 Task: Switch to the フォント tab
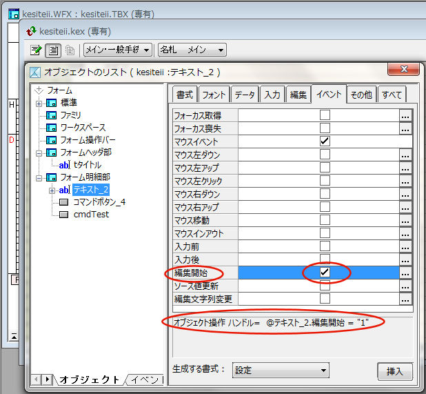pos(213,95)
